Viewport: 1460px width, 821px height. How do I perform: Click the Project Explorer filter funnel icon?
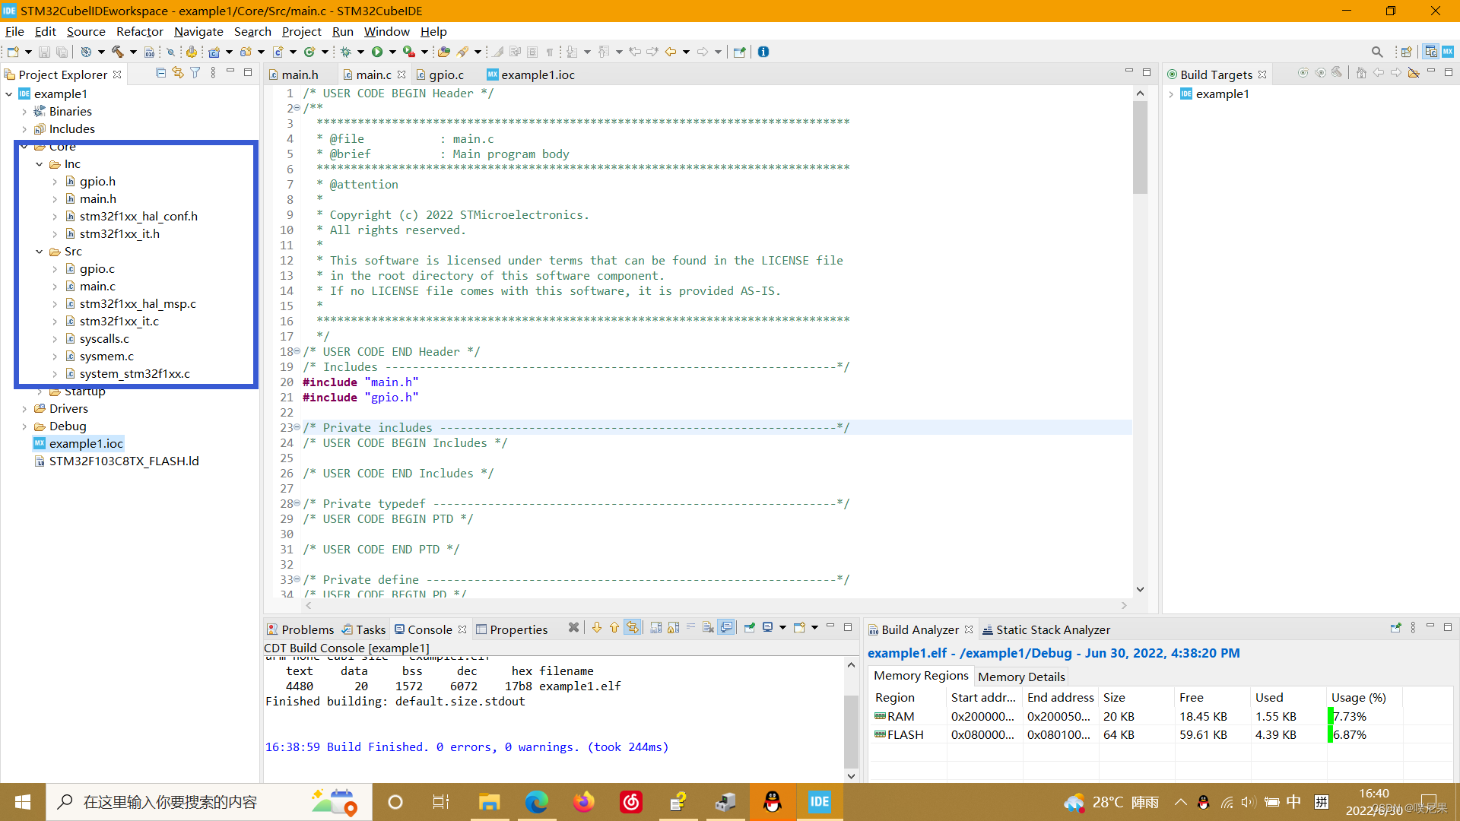point(195,73)
